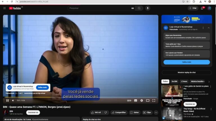Like the video with 940 mil

tap(96, 112)
